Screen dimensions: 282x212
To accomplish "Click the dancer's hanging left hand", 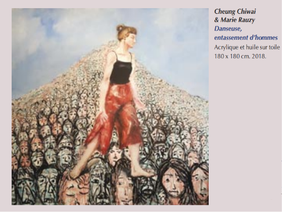I will pos(103,118).
